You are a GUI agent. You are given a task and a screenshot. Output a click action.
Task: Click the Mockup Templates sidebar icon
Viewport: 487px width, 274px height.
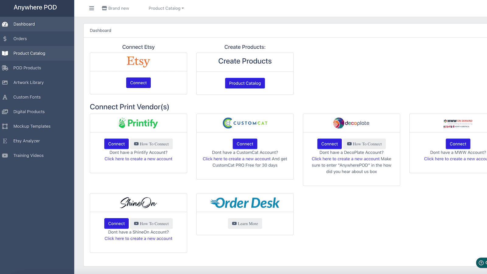(5, 126)
